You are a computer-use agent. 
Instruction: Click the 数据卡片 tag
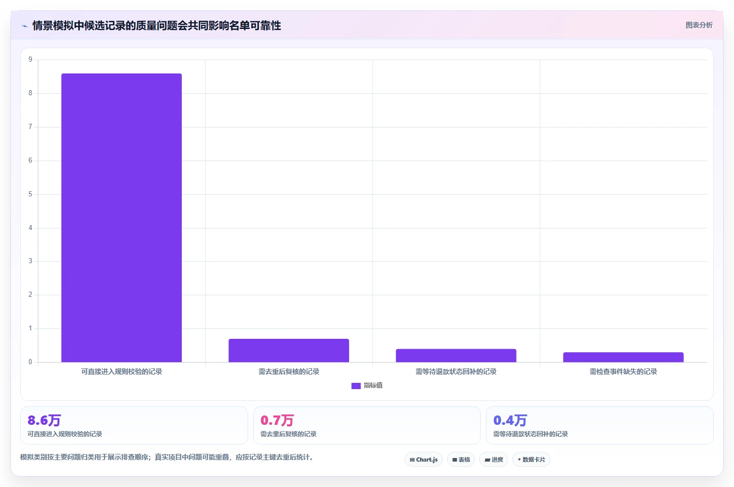pos(531,460)
